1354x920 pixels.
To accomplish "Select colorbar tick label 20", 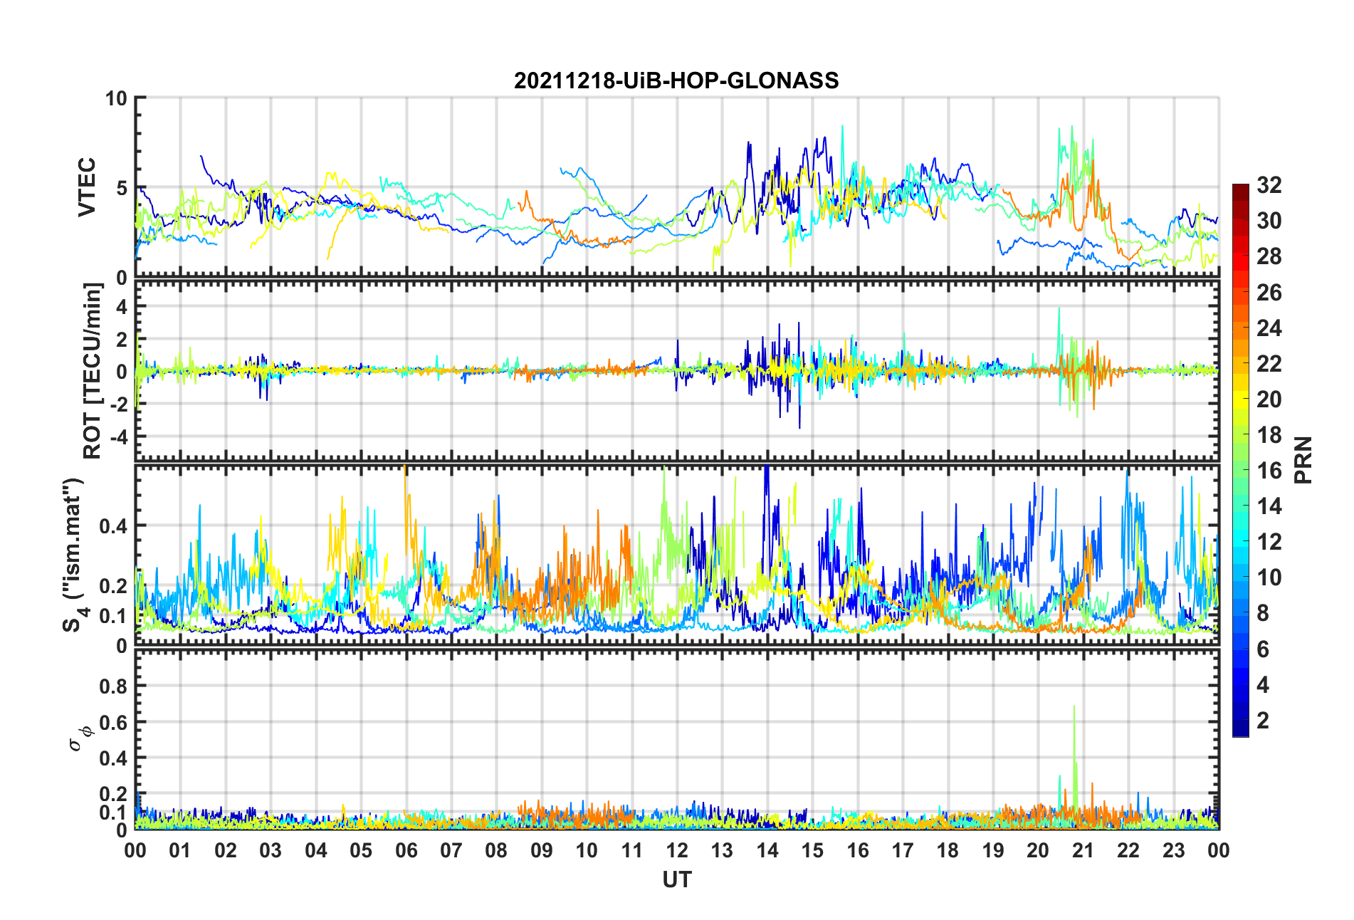I will pos(1269,399).
